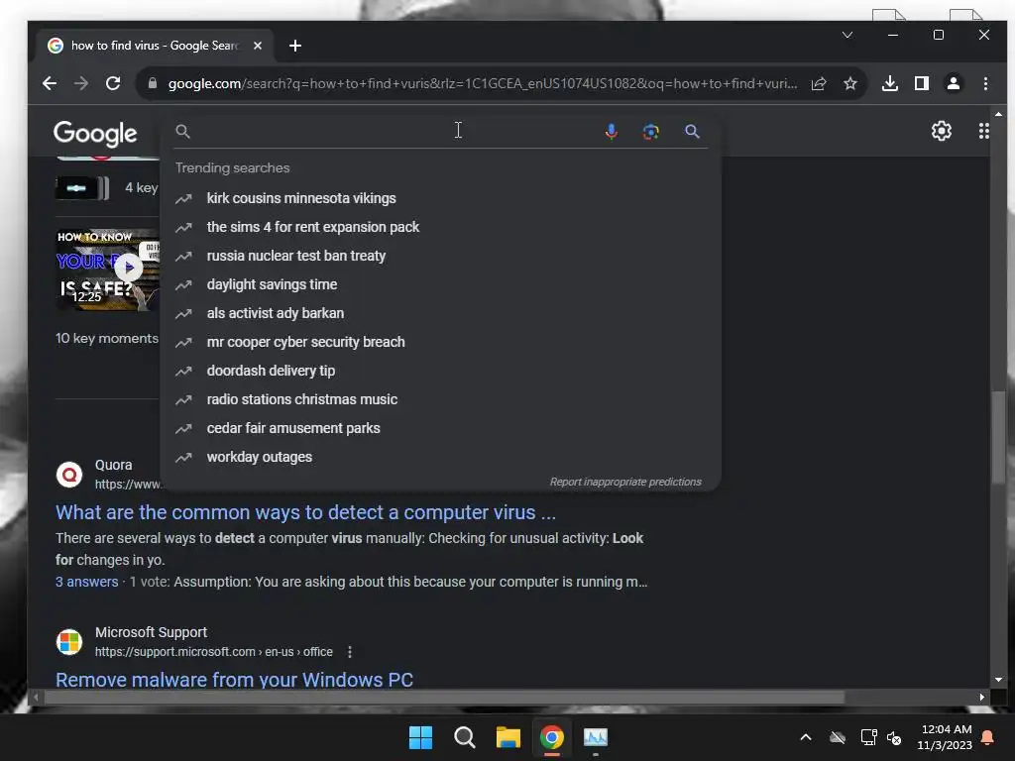Click the Quora favicon

click(x=69, y=475)
